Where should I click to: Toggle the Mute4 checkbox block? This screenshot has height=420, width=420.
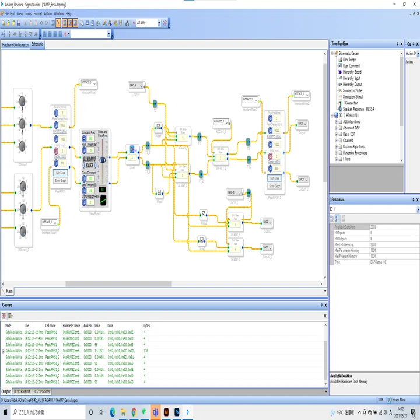pos(158,126)
